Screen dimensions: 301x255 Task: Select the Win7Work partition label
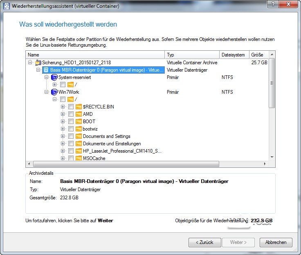coord(69,92)
